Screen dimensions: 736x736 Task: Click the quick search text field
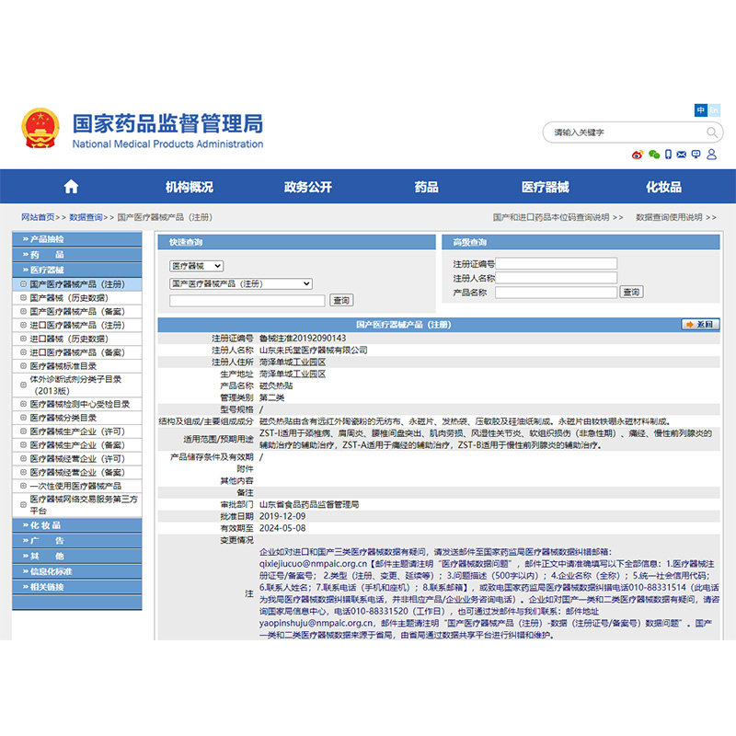(247, 301)
